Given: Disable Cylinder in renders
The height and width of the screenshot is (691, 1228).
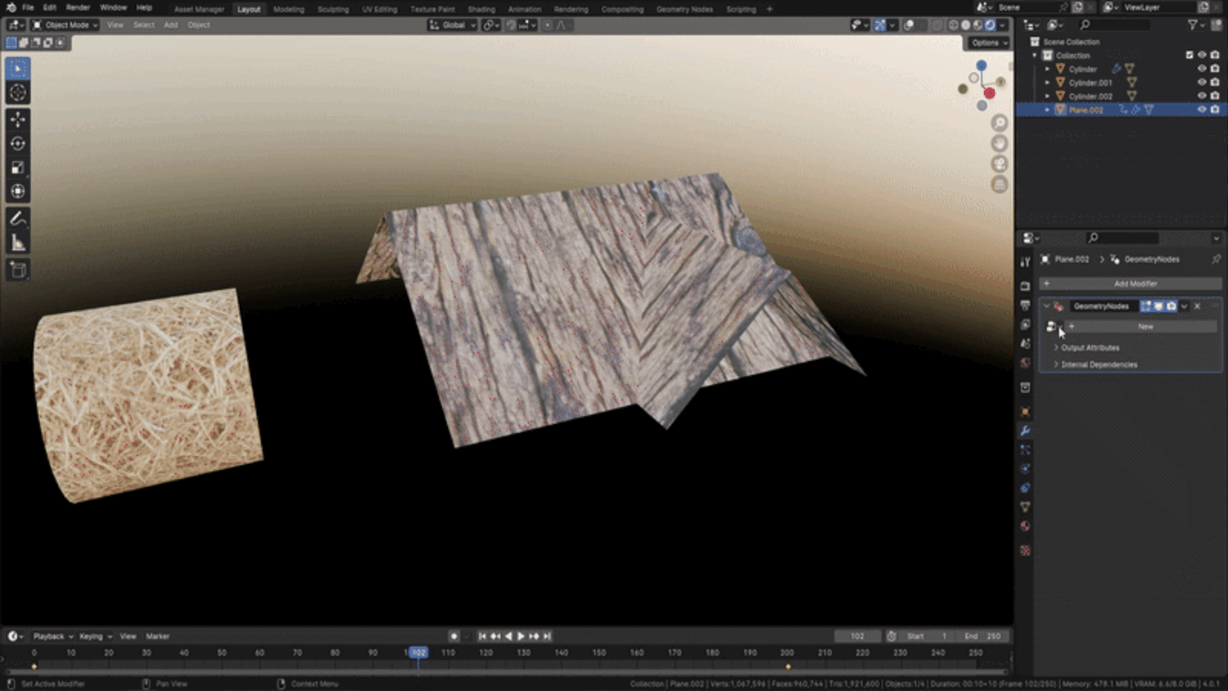Looking at the screenshot, I should click(x=1215, y=69).
